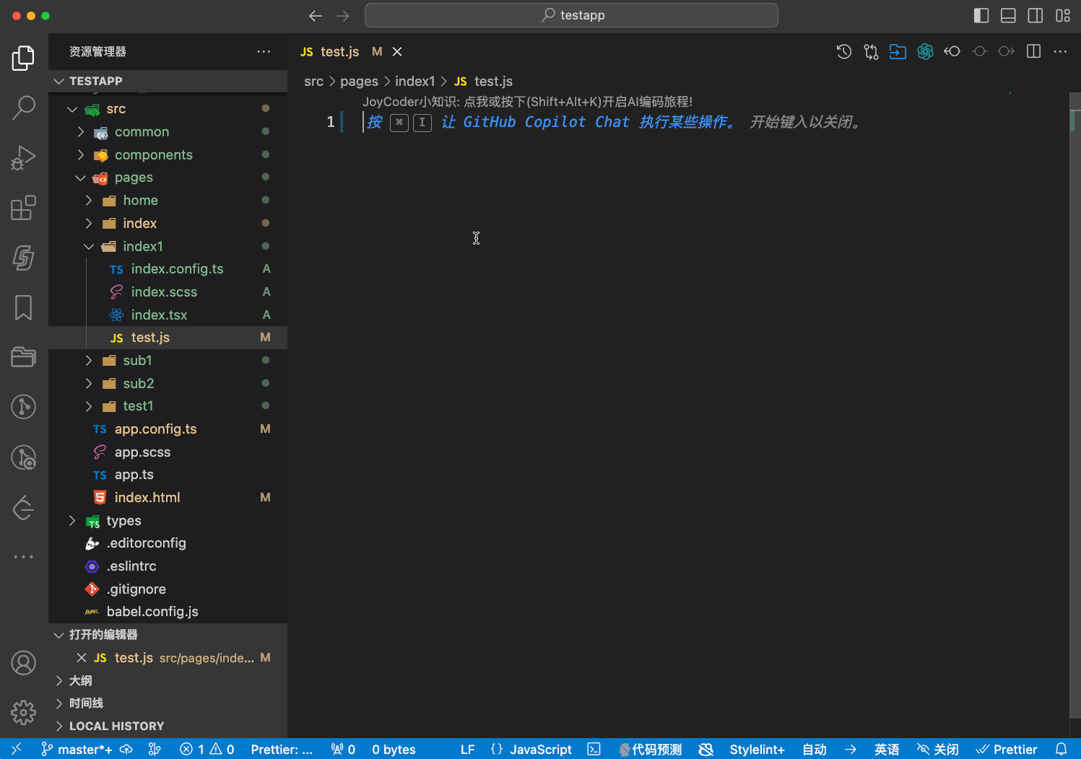Customize layout icon in title bar

(x=1063, y=15)
